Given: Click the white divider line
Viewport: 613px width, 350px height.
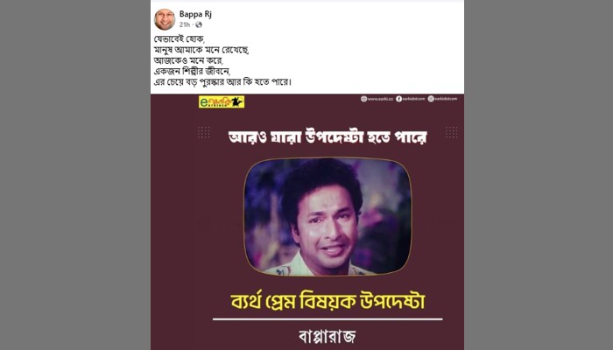Looking at the screenshot, I should coord(328,319).
